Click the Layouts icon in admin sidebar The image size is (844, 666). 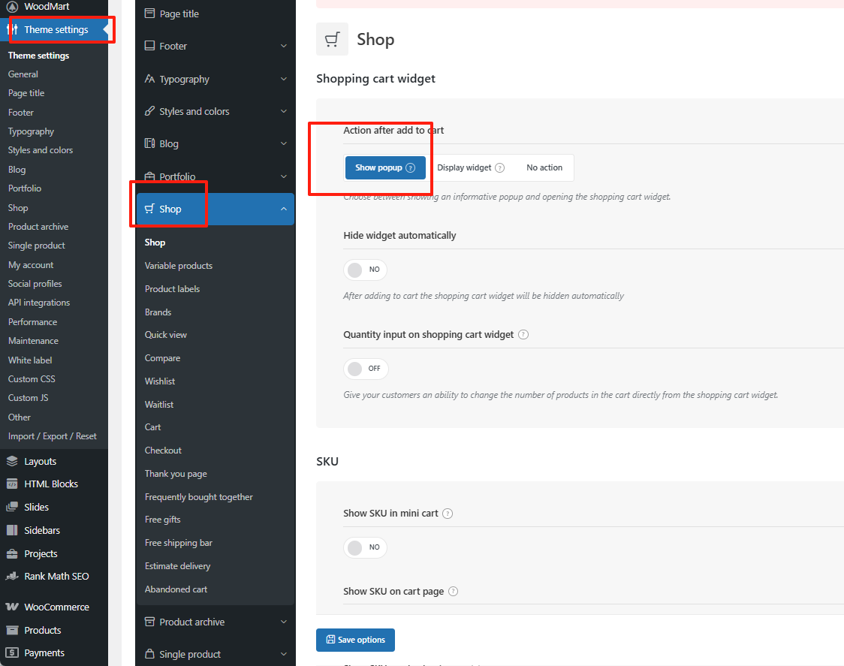(x=12, y=461)
